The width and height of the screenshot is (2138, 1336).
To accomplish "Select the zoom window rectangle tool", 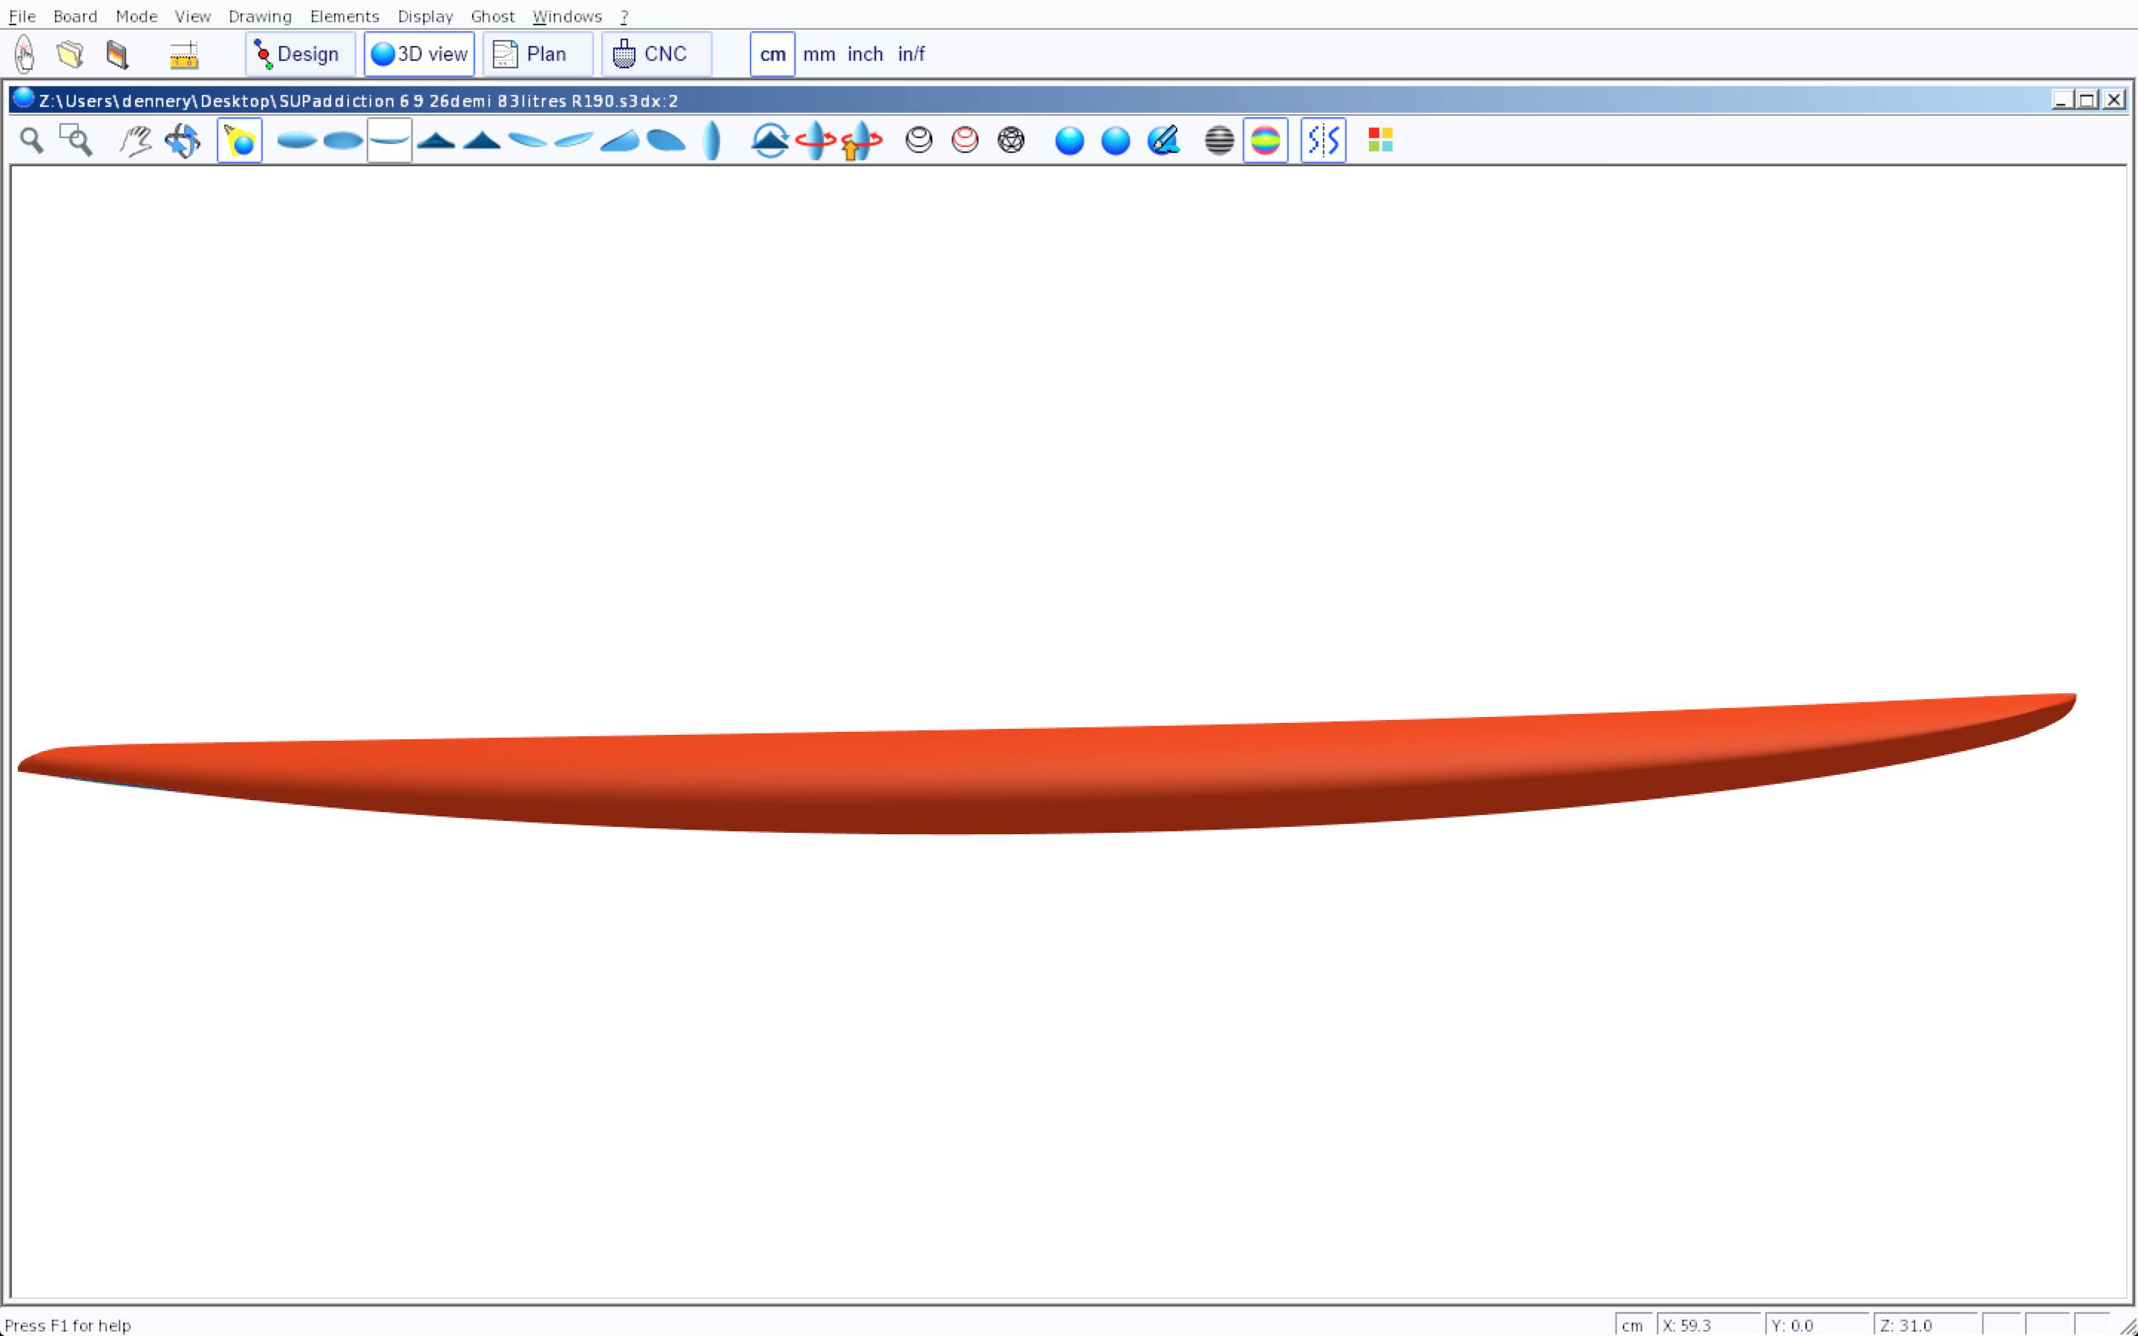I will coord(76,140).
